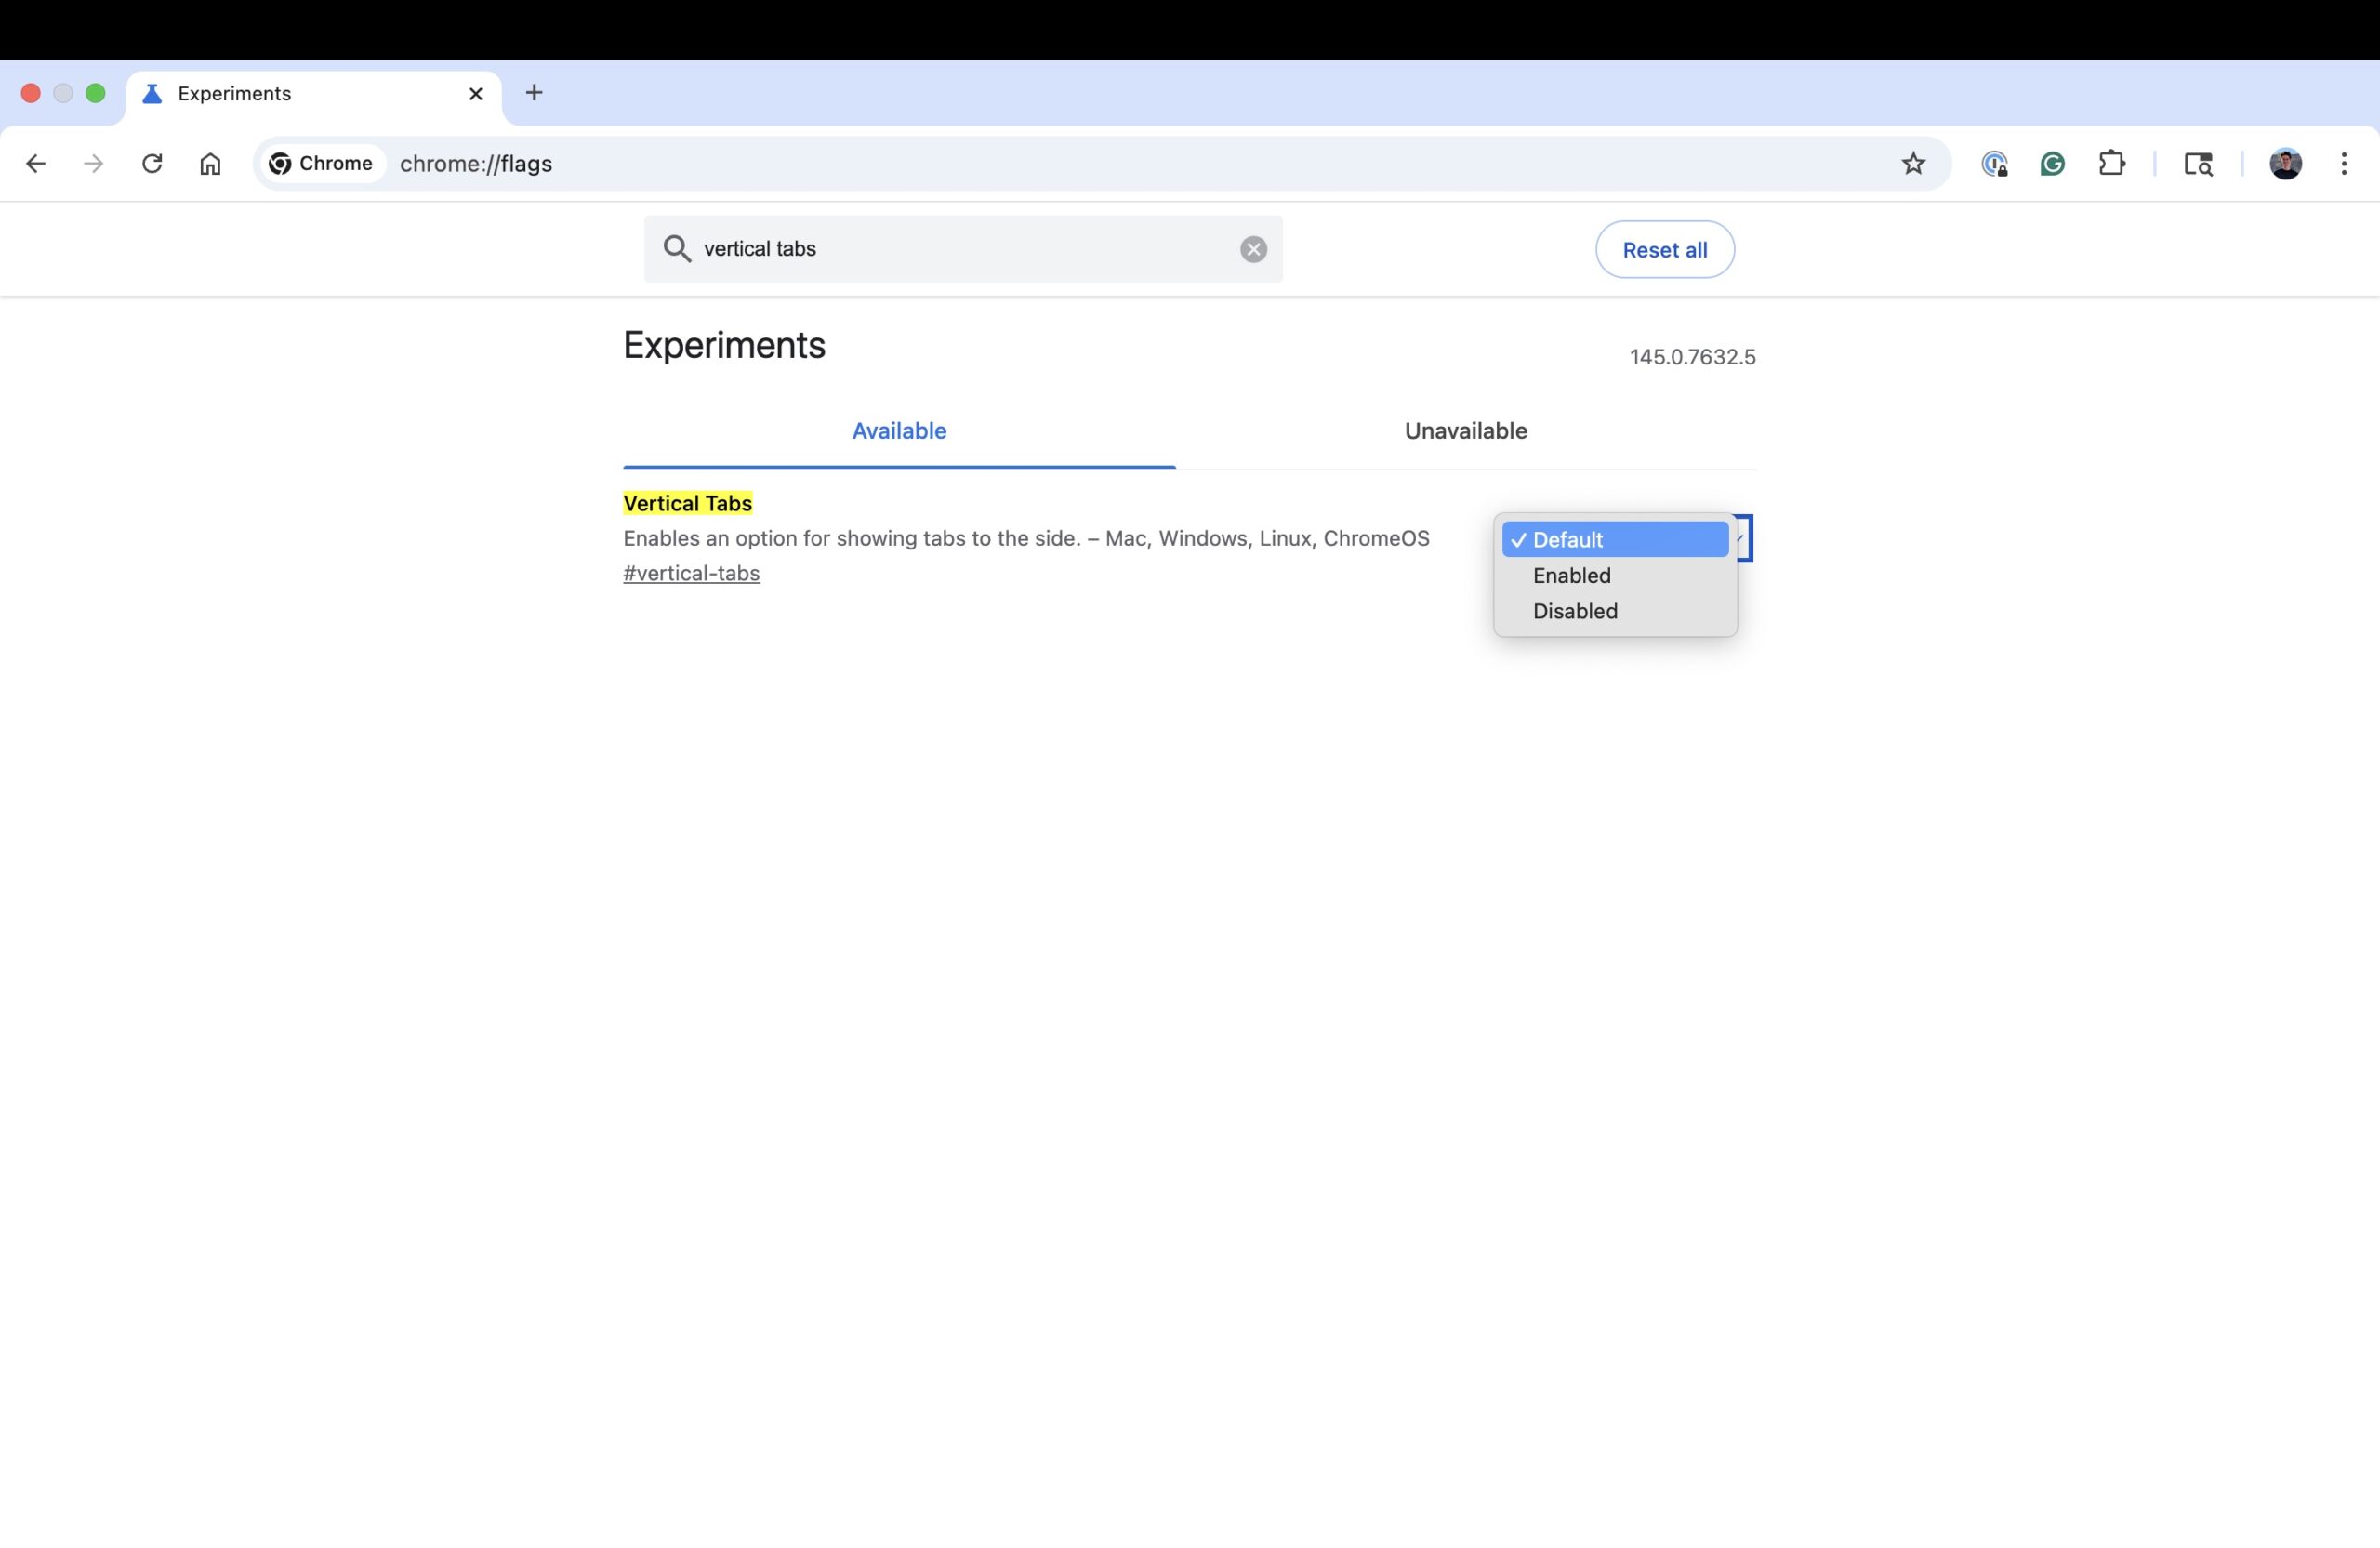2380x1548 pixels.
Task: Click the back navigation arrow
Action: point(36,163)
